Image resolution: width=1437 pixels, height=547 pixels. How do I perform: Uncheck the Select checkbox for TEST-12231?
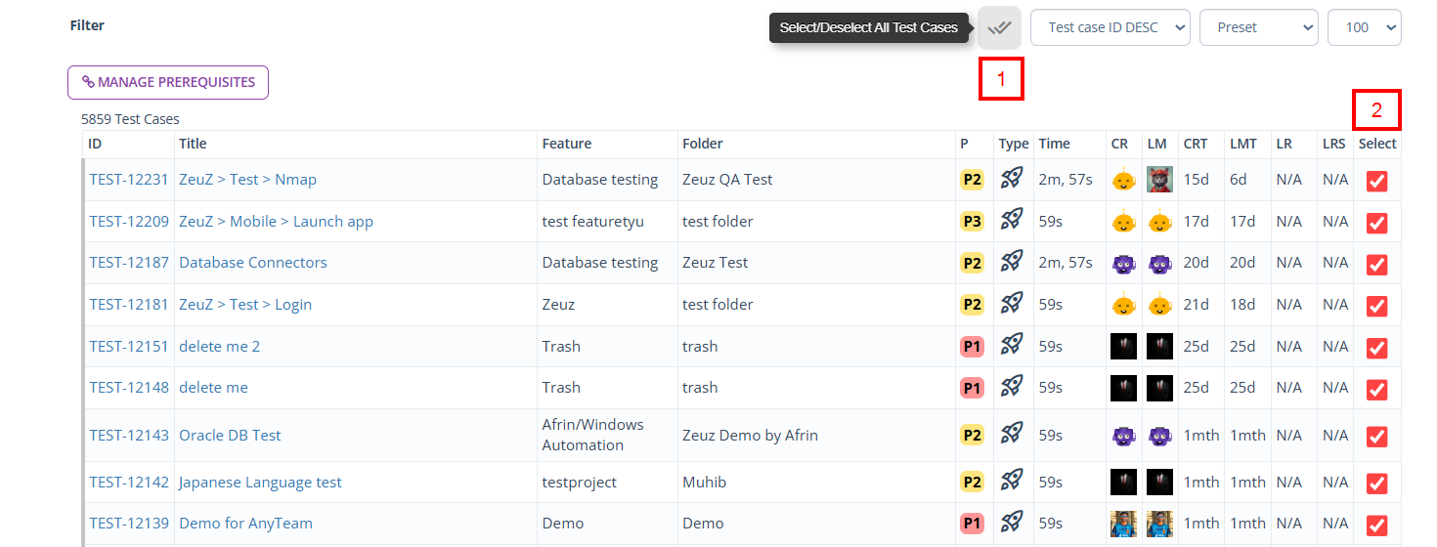1376,181
